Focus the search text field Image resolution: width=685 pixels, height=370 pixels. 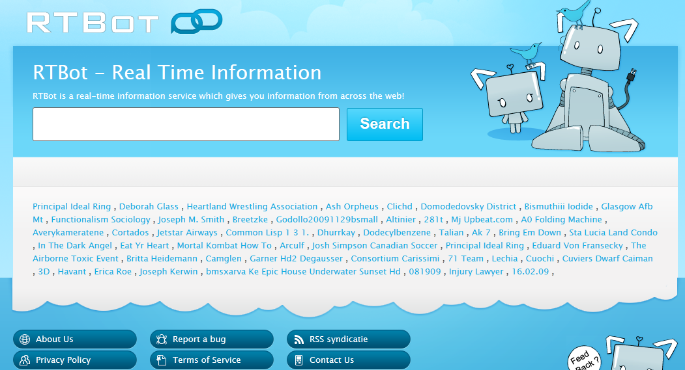pyautogui.click(x=186, y=124)
